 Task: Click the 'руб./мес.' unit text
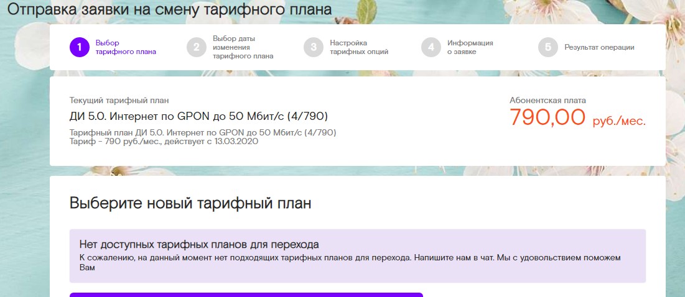click(x=619, y=121)
